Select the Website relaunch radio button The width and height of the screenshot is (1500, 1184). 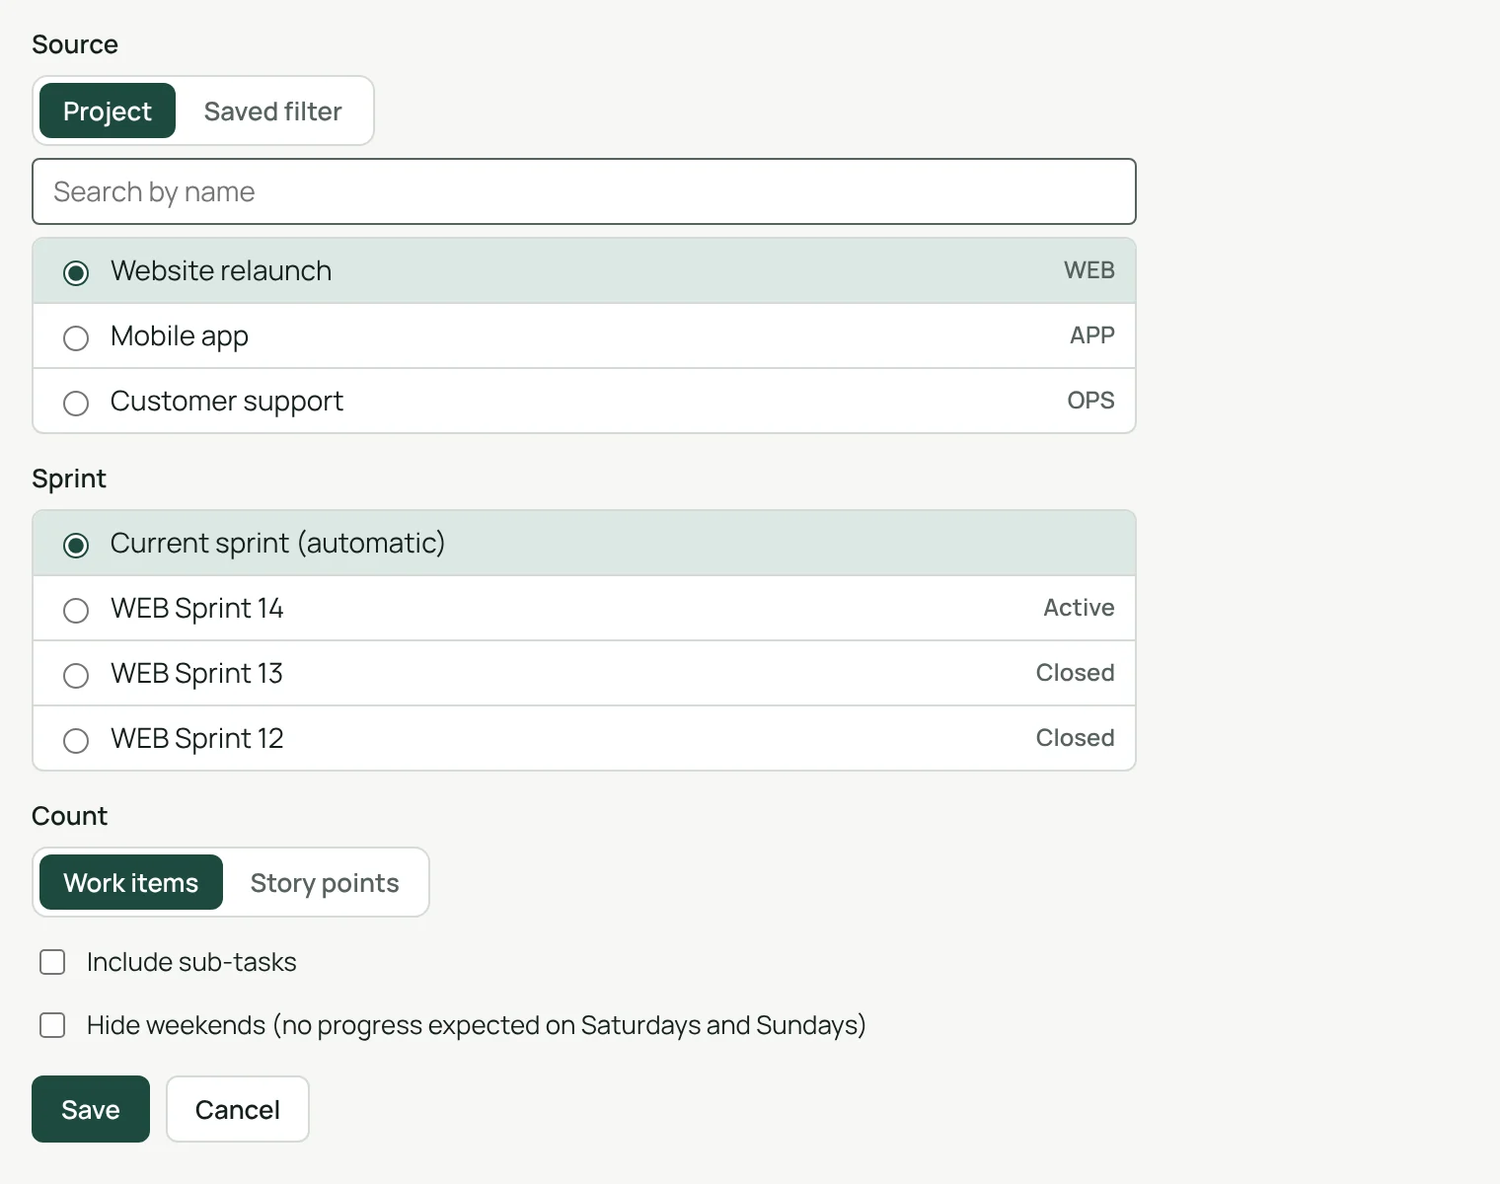76,272
